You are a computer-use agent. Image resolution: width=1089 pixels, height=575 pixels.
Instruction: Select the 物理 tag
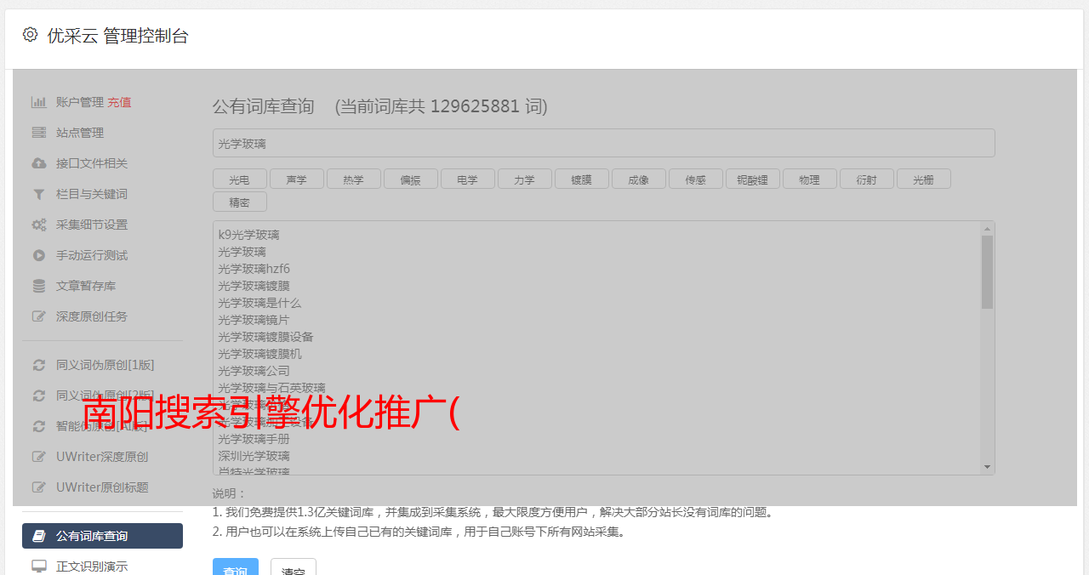(x=809, y=179)
